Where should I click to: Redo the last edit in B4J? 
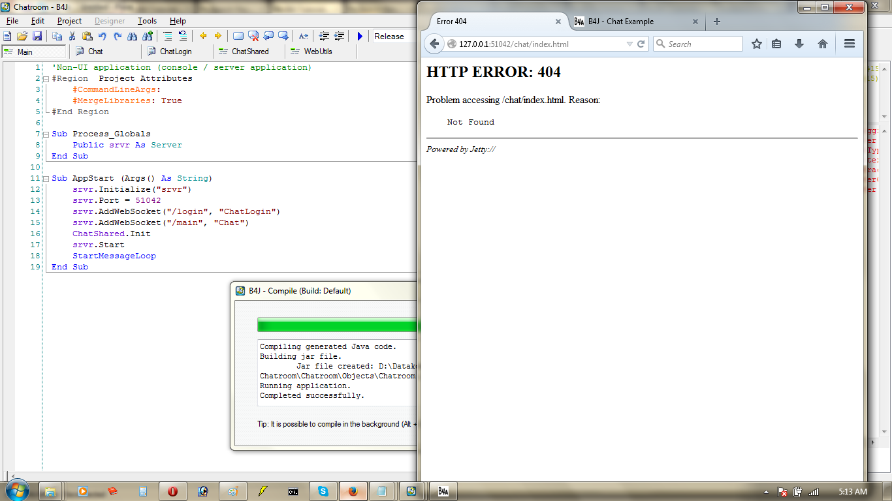[118, 37]
